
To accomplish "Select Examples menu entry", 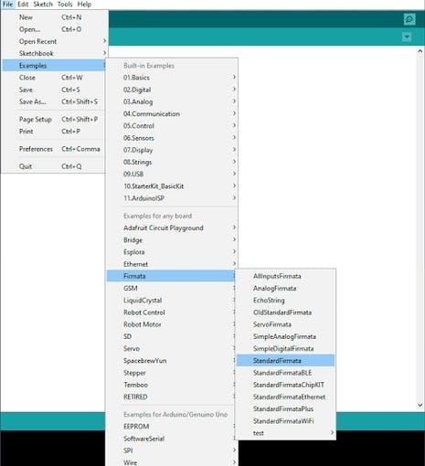I will pos(54,66).
